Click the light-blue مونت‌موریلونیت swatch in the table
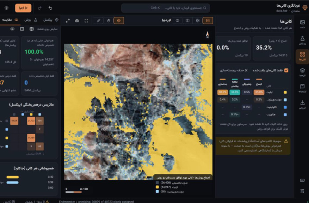This screenshot has width=309, height=203. click(285, 100)
